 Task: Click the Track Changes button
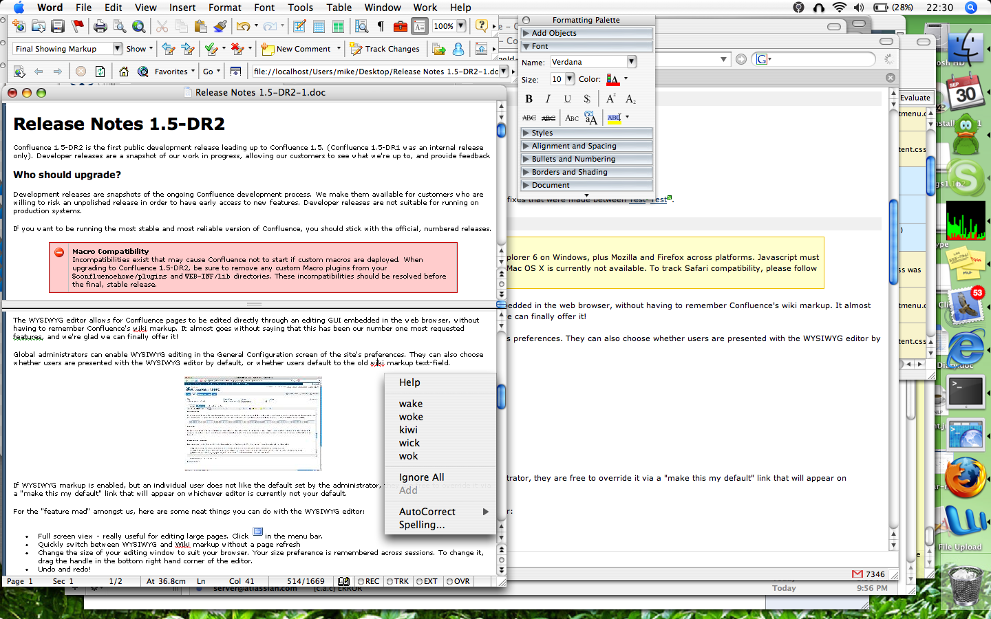click(x=385, y=49)
